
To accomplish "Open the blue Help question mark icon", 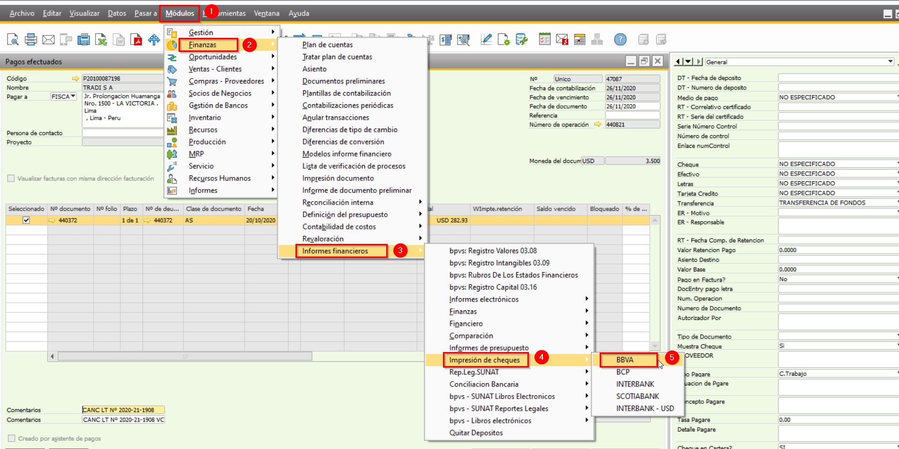I will [620, 40].
